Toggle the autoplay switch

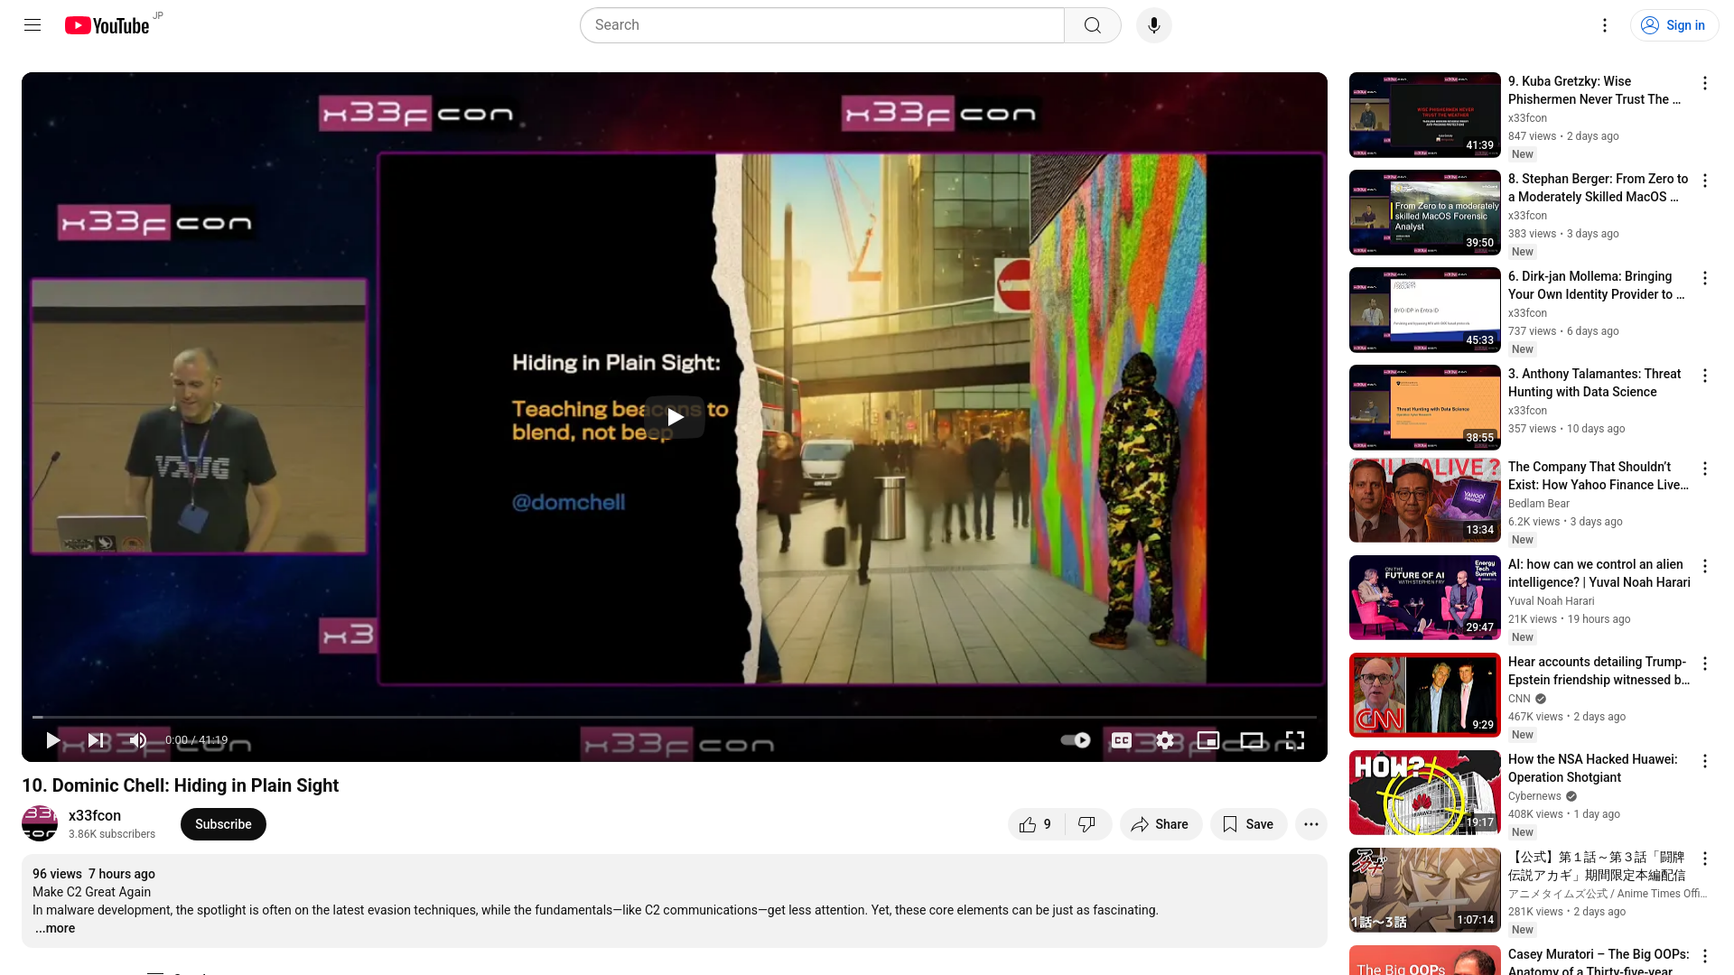pos(1076,740)
